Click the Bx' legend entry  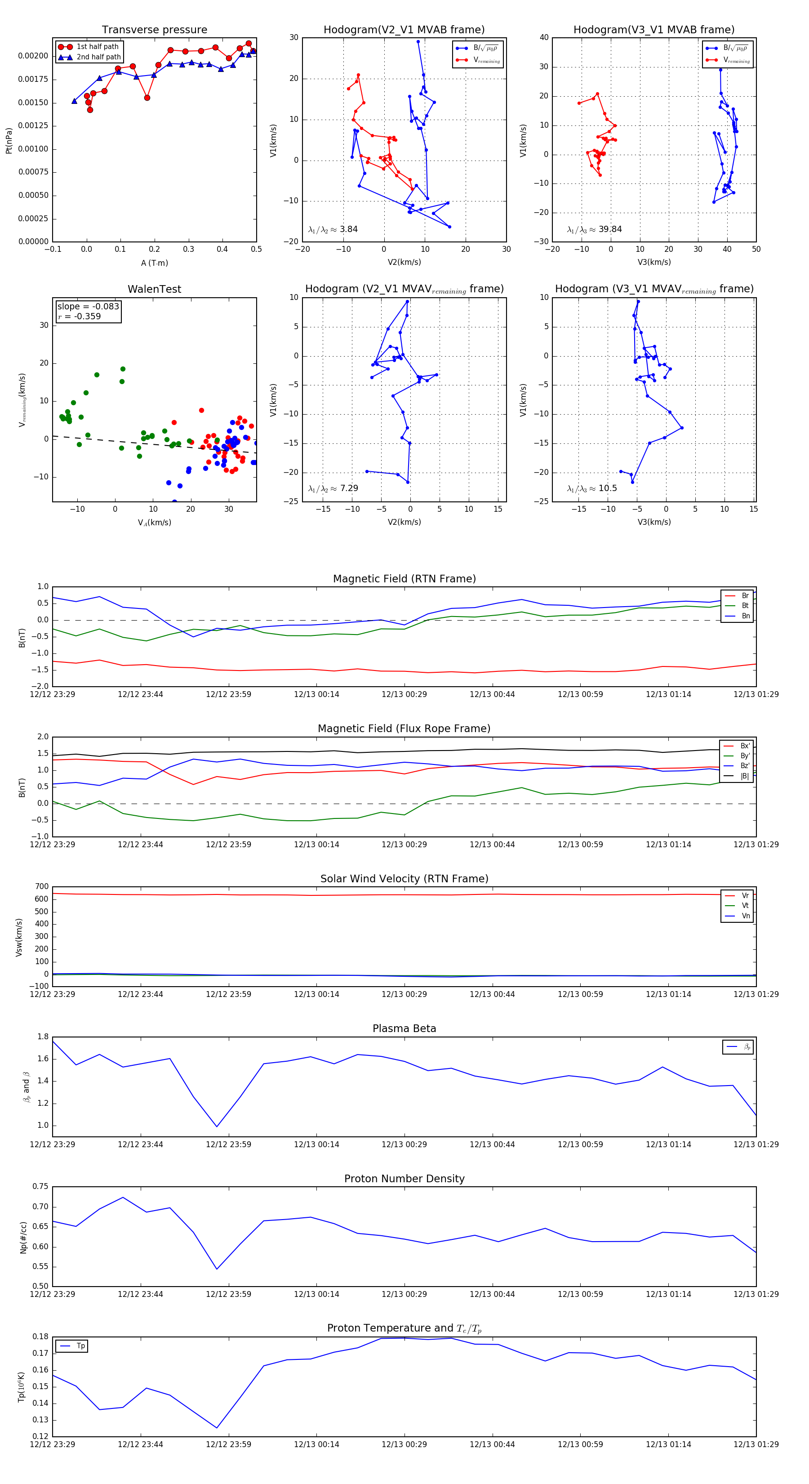737,746
